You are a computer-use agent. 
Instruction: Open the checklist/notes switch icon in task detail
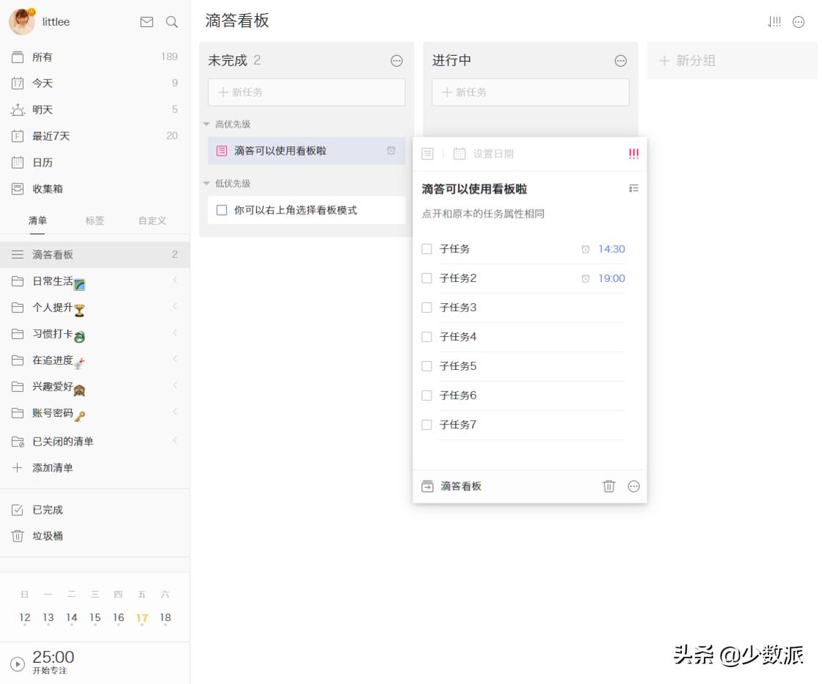(427, 153)
